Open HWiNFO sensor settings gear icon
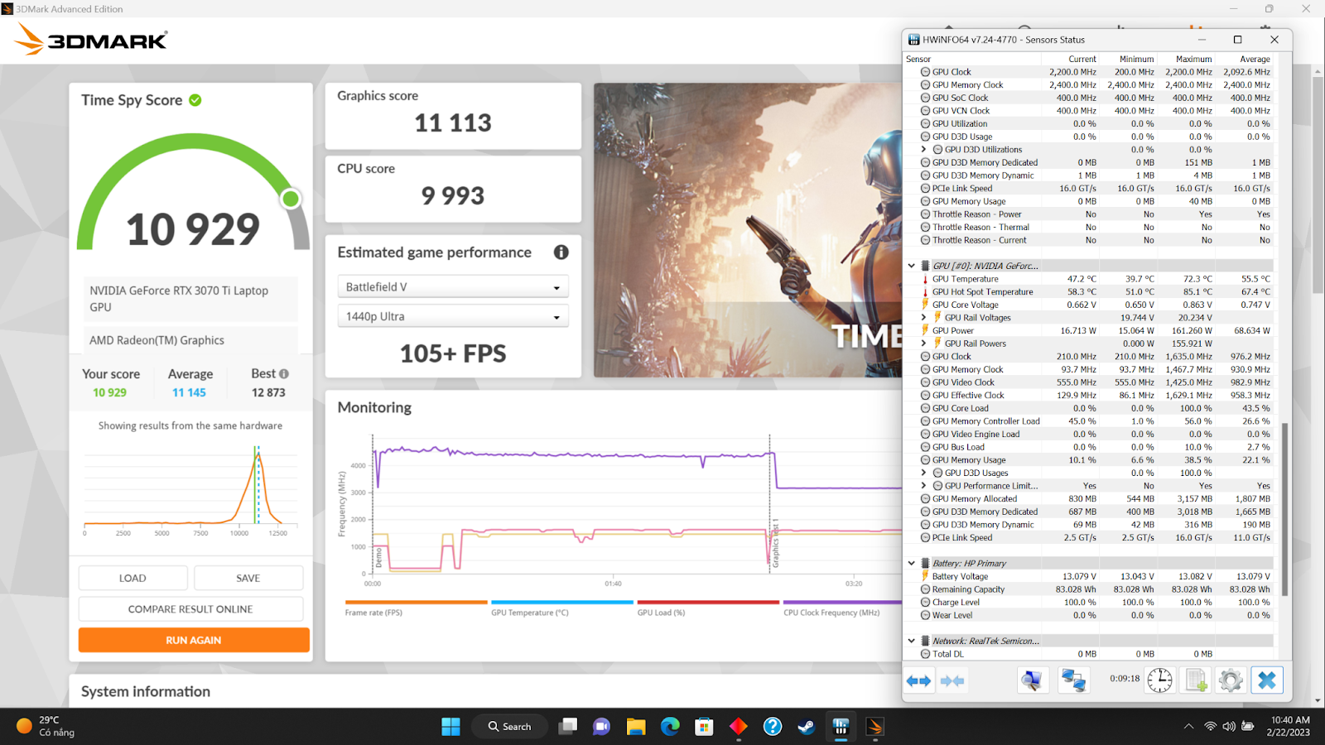The width and height of the screenshot is (1325, 745). click(1231, 680)
